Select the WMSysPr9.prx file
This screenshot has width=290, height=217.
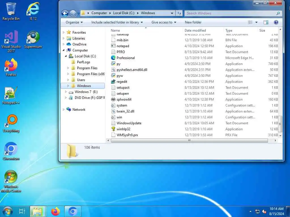pos(127,135)
